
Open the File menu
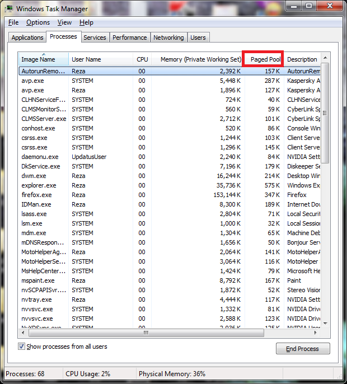click(13, 22)
